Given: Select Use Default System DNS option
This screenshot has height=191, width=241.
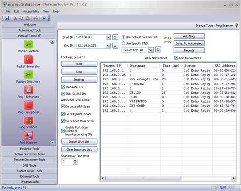Looking at the screenshot, I should [123, 37].
